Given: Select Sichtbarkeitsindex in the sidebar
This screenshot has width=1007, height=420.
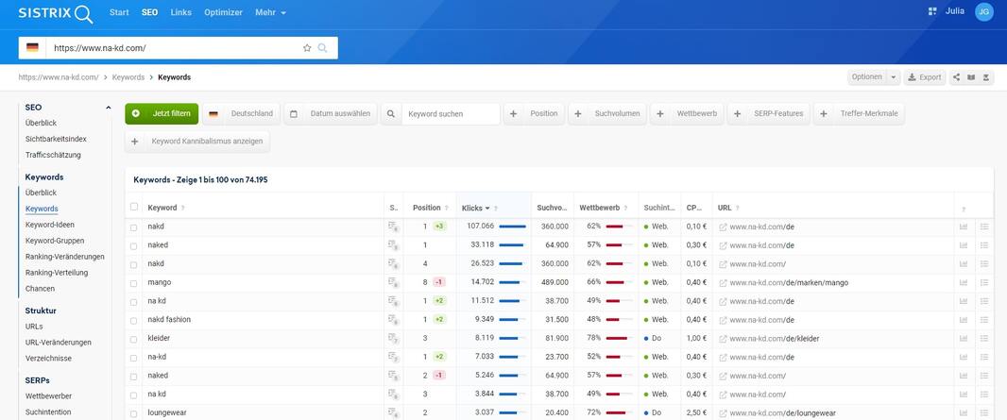Looking at the screenshot, I should click(x=56, y=139).
